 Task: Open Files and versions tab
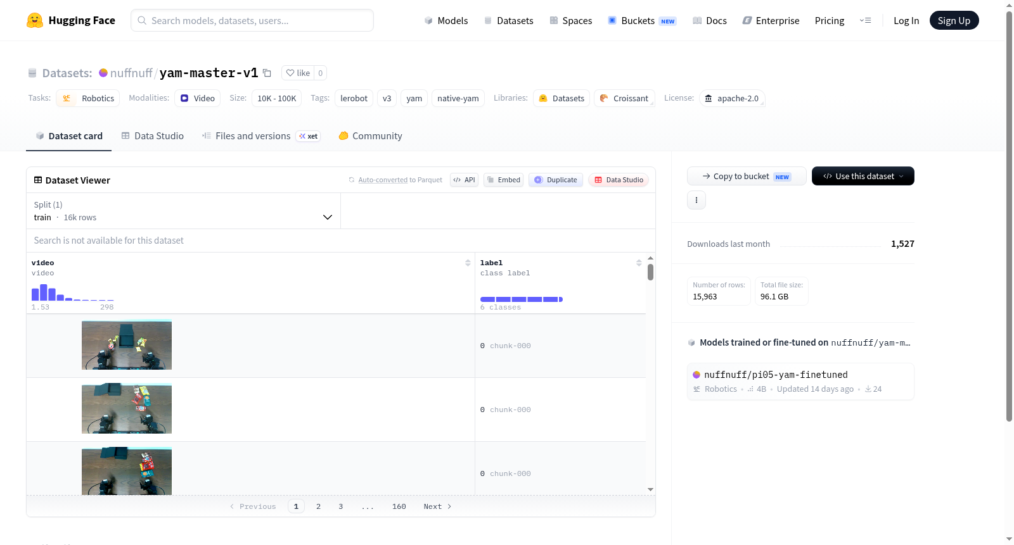[x=260, y=136]
